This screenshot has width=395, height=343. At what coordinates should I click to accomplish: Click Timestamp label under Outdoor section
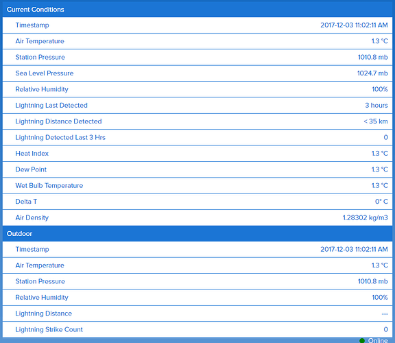click(x=32, y=249)
